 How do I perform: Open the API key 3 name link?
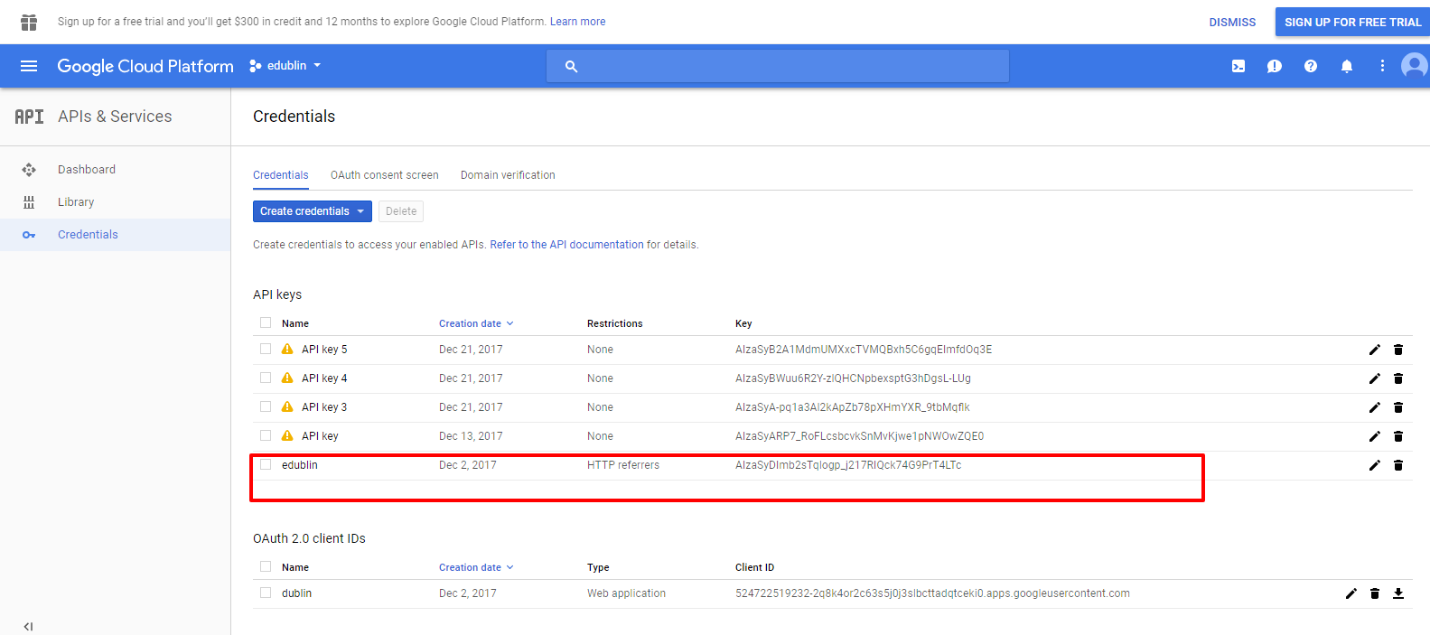(324, 407)
